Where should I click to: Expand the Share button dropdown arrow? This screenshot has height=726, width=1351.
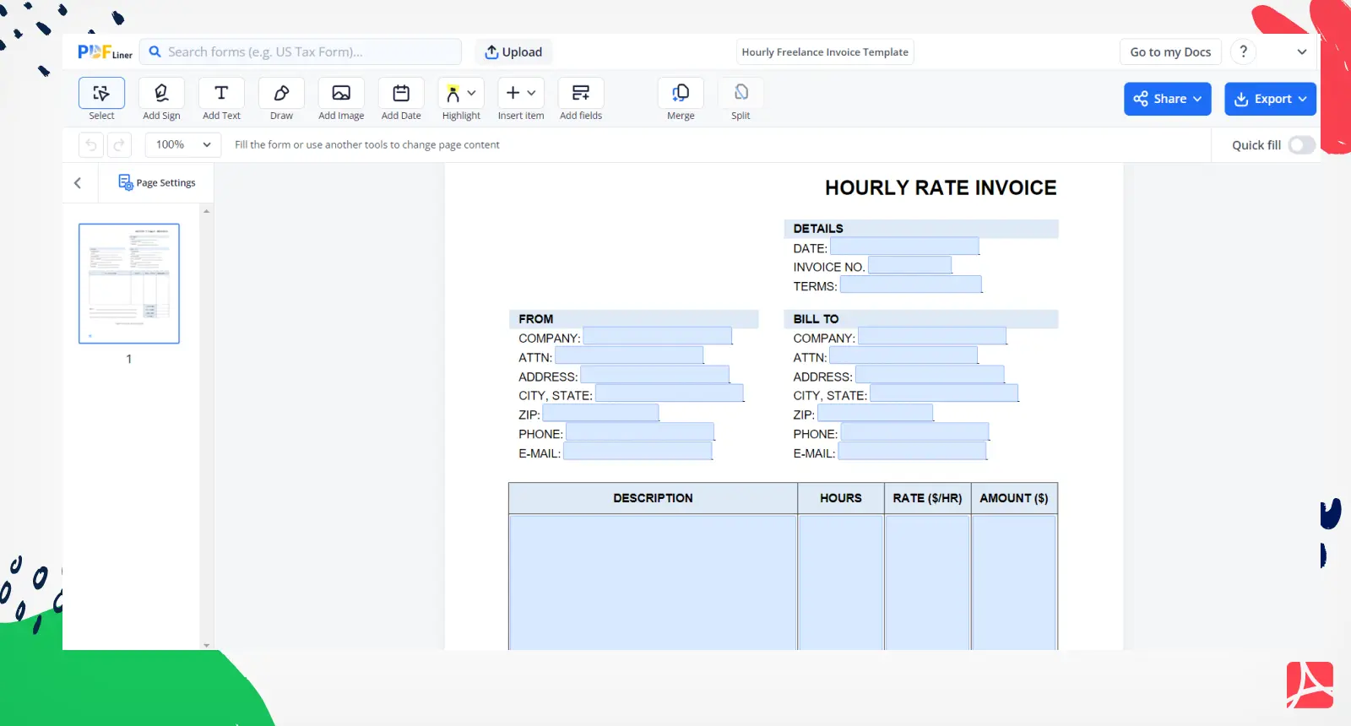pyautogui.click(x=1197, y=99)
